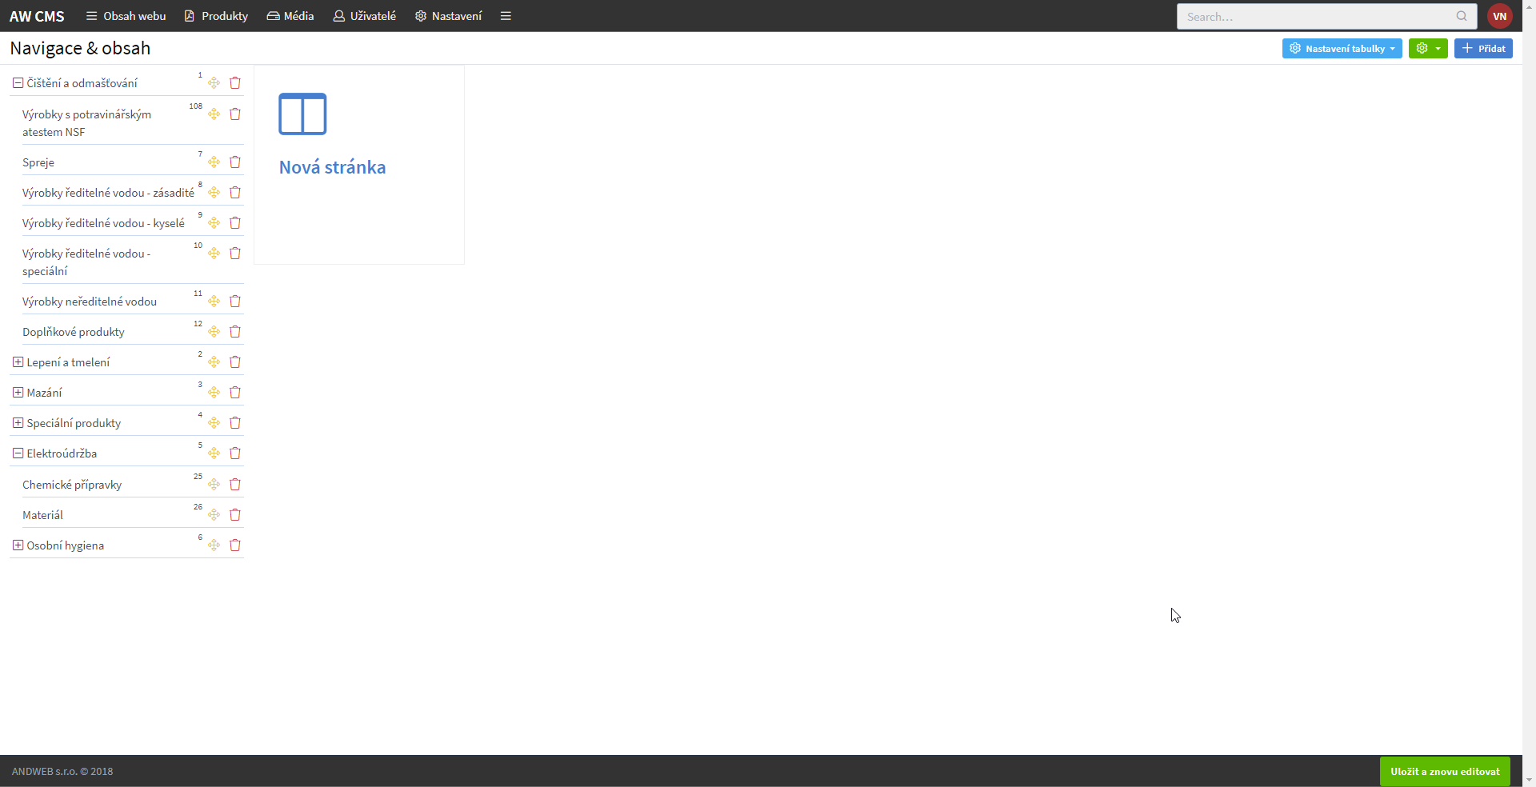Click the Přidat button

(1483, 48)
